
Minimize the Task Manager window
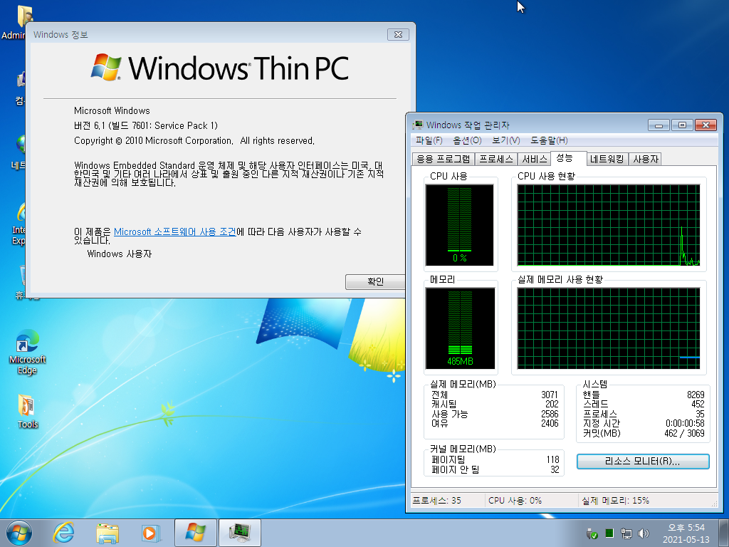pyautogui.click(x=659, y=125)
